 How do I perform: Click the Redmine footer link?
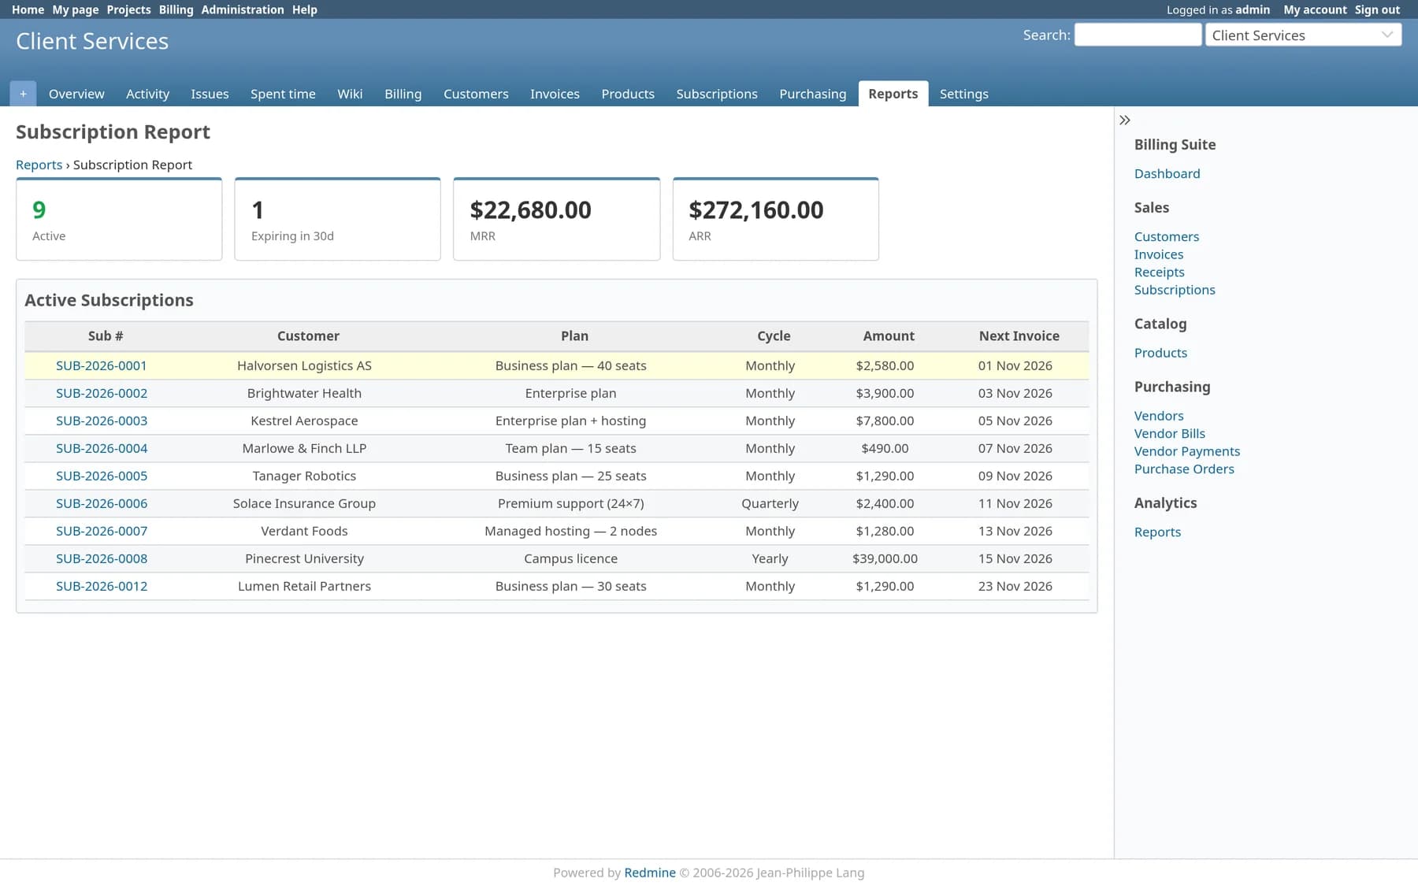[649, 873]
